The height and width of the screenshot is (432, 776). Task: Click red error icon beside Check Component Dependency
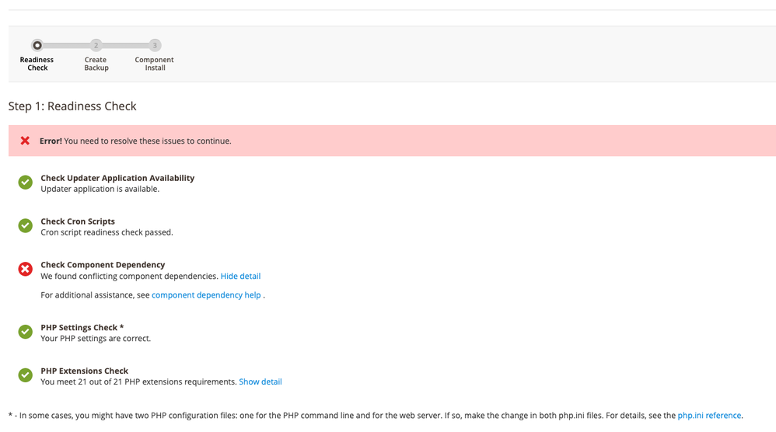tap(25, 269)
